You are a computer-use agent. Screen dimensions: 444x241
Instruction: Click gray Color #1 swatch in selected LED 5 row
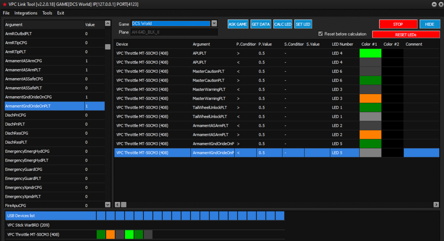click(370, 153)
